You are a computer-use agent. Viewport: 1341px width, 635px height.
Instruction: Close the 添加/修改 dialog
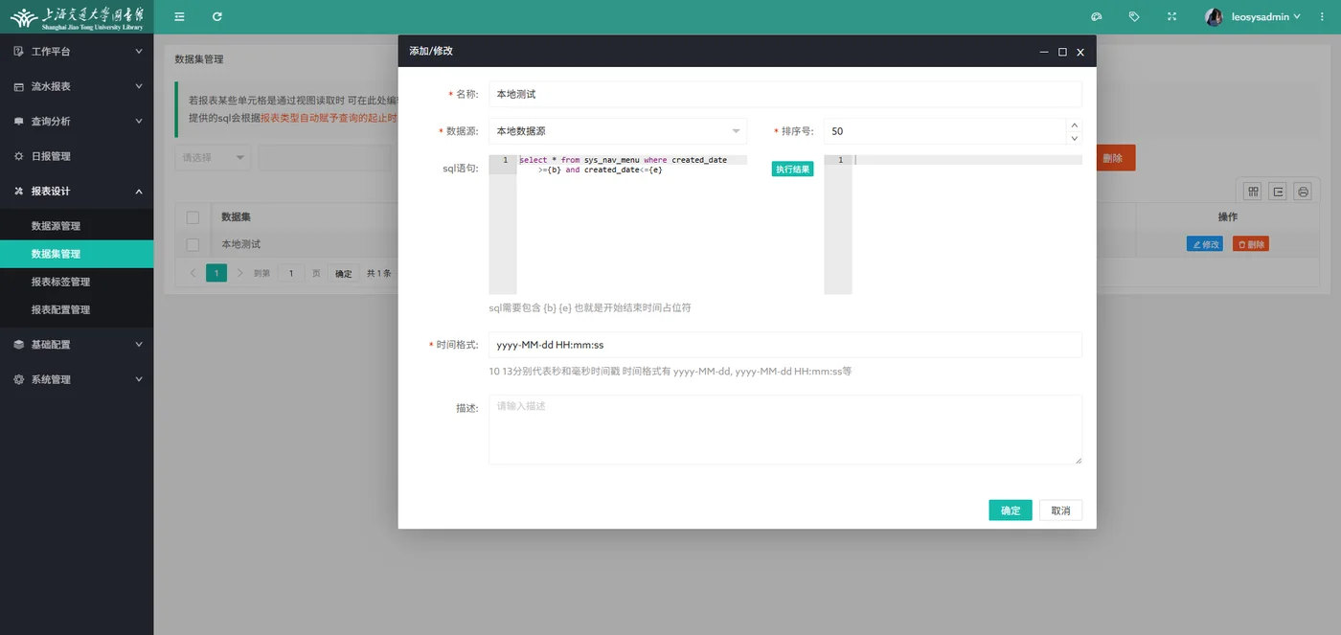tap(1080, 52)
